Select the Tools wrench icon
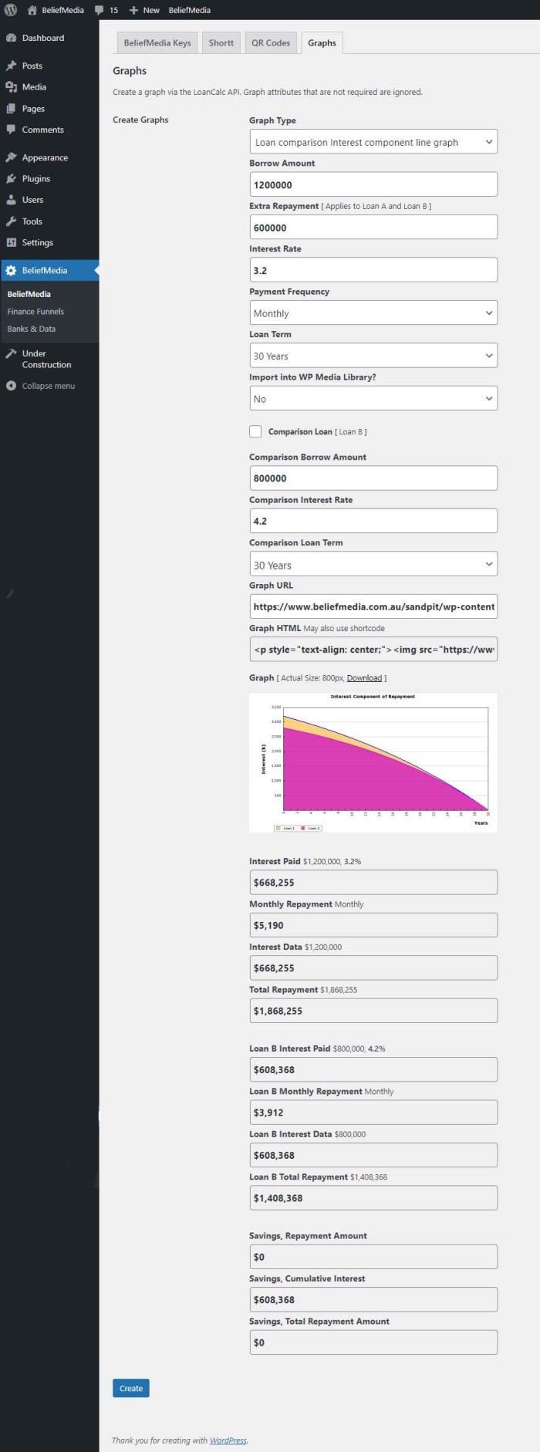 (x=11, y=221)
